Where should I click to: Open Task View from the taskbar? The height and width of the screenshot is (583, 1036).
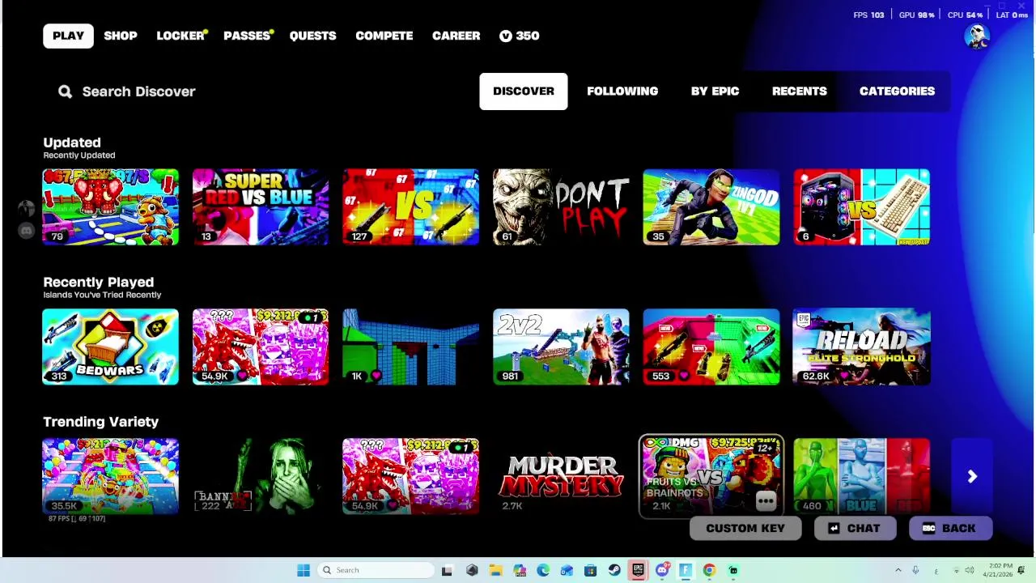pos(447,570)
